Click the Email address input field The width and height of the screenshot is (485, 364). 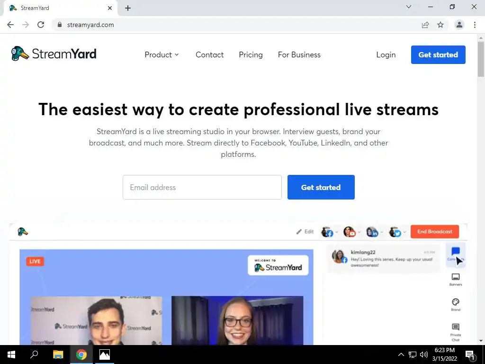click(x=202, y=187)
